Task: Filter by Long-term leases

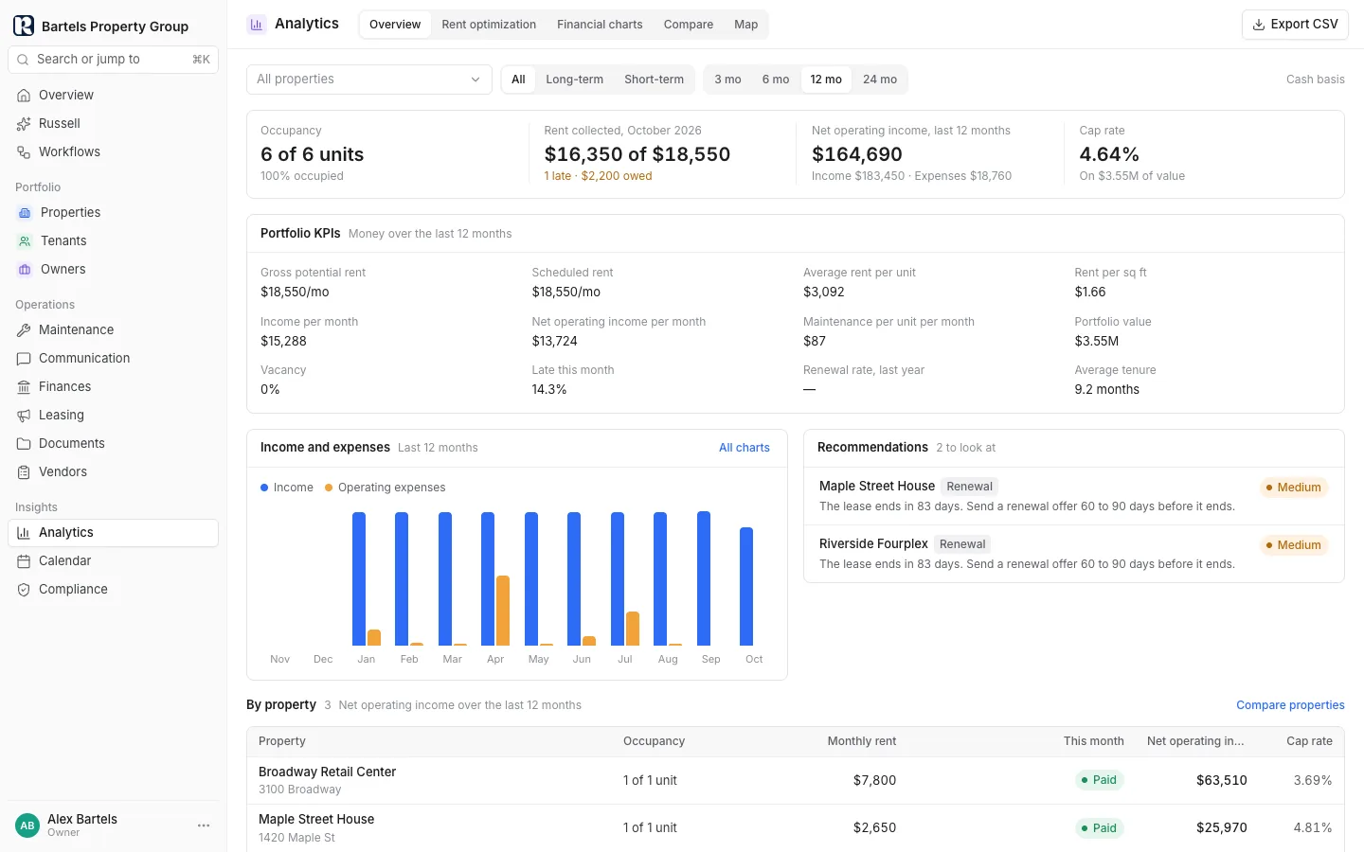Action: coord(574,80)
